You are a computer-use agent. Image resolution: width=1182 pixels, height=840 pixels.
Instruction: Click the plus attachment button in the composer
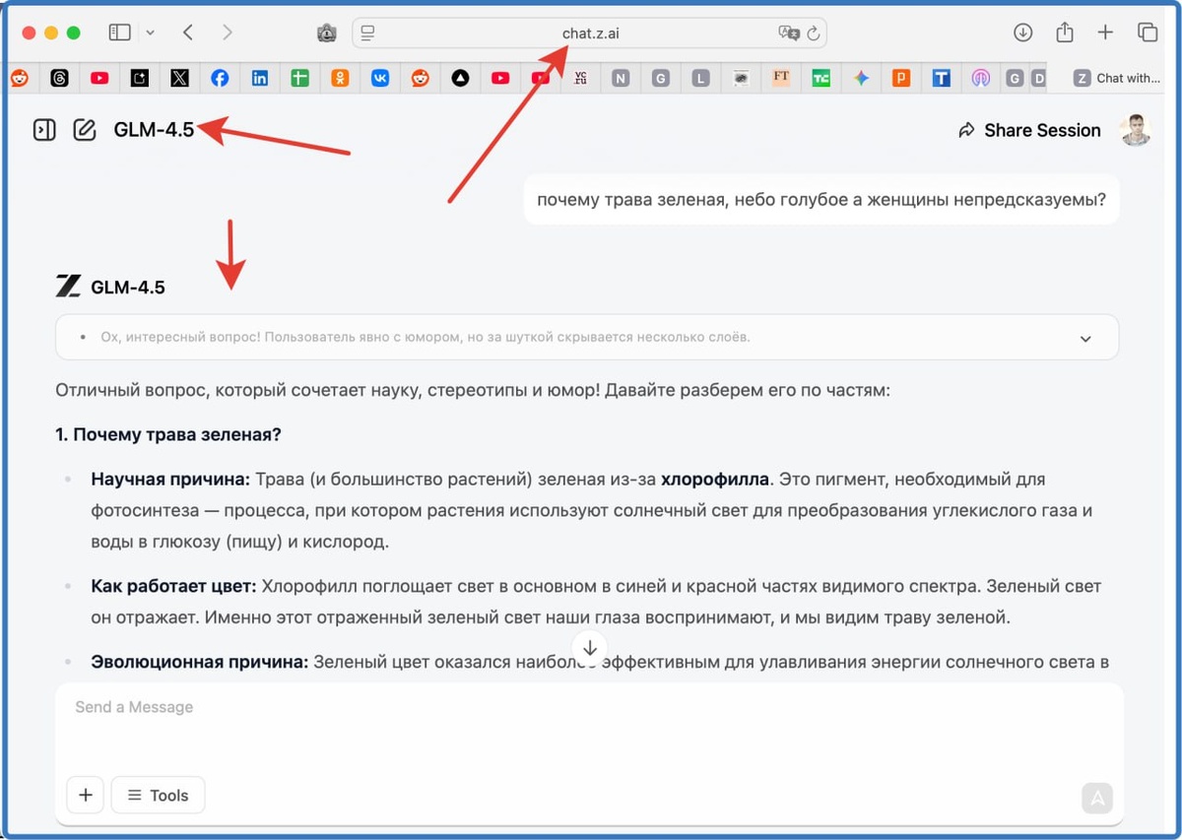(85, 795)
